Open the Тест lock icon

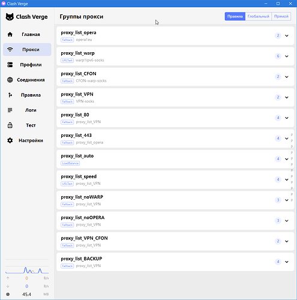pos(10,125)
